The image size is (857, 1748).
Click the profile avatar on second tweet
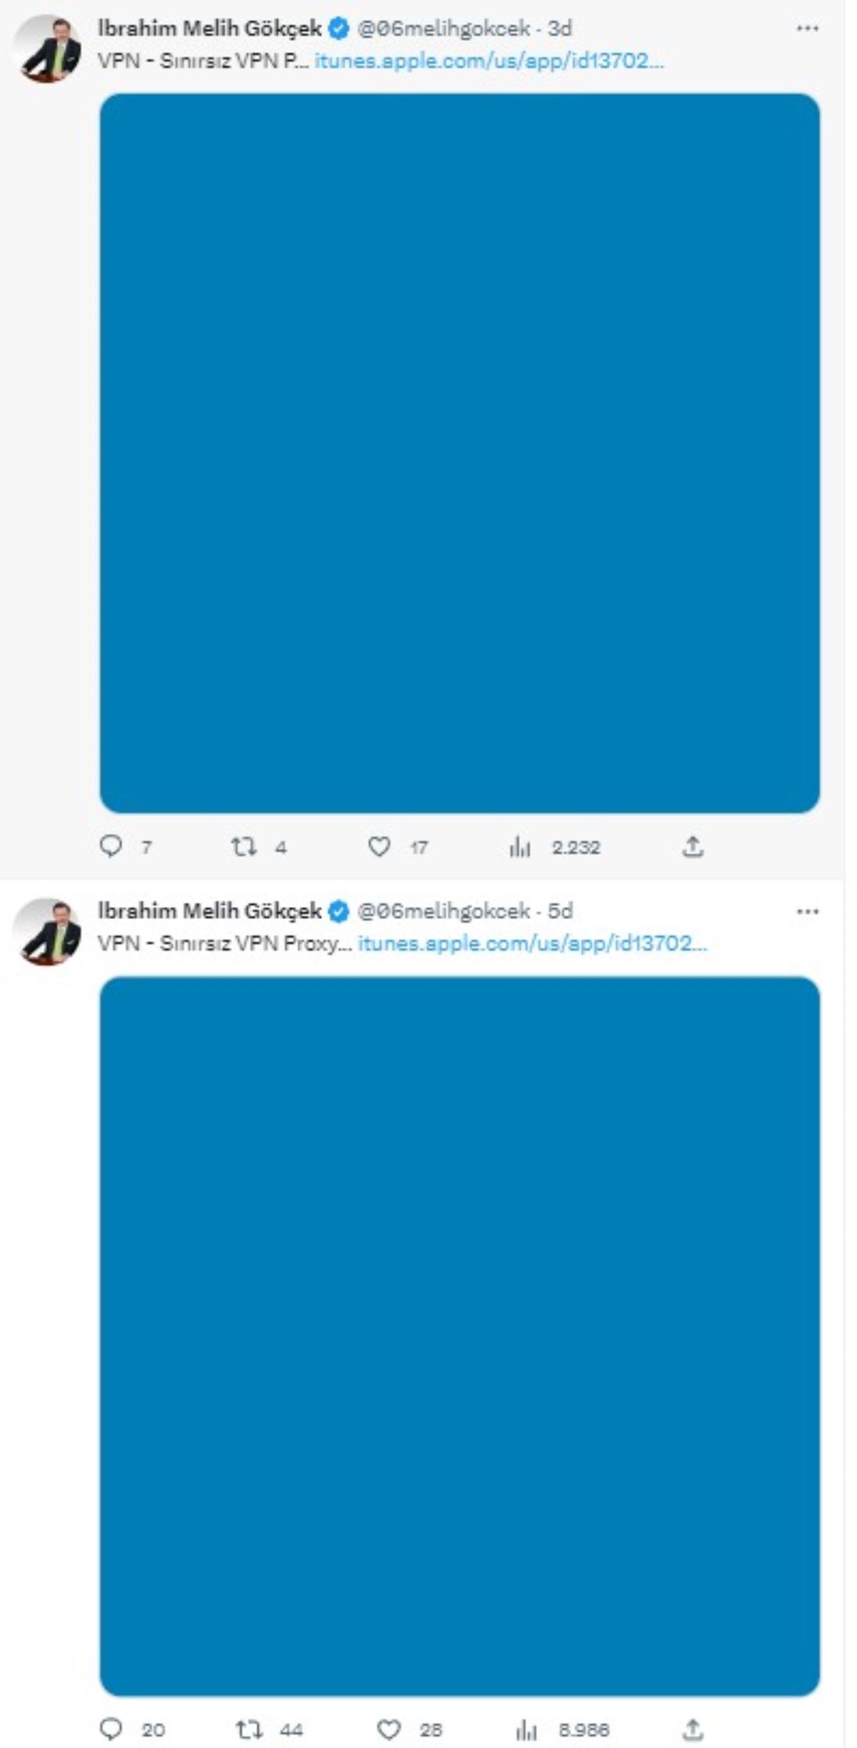[x=47, y=931]
